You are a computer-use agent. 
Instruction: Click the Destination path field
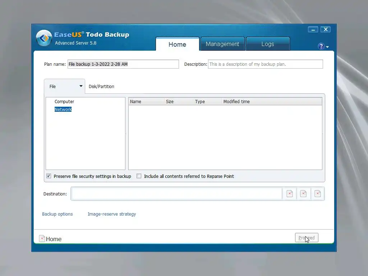tap(176, 194)
